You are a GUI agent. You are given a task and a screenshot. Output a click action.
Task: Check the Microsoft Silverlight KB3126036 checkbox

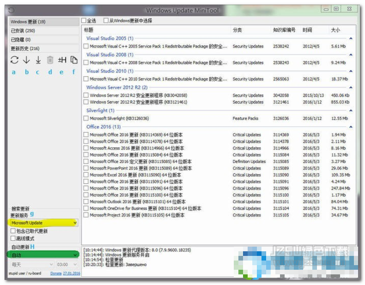pos(86,118)
